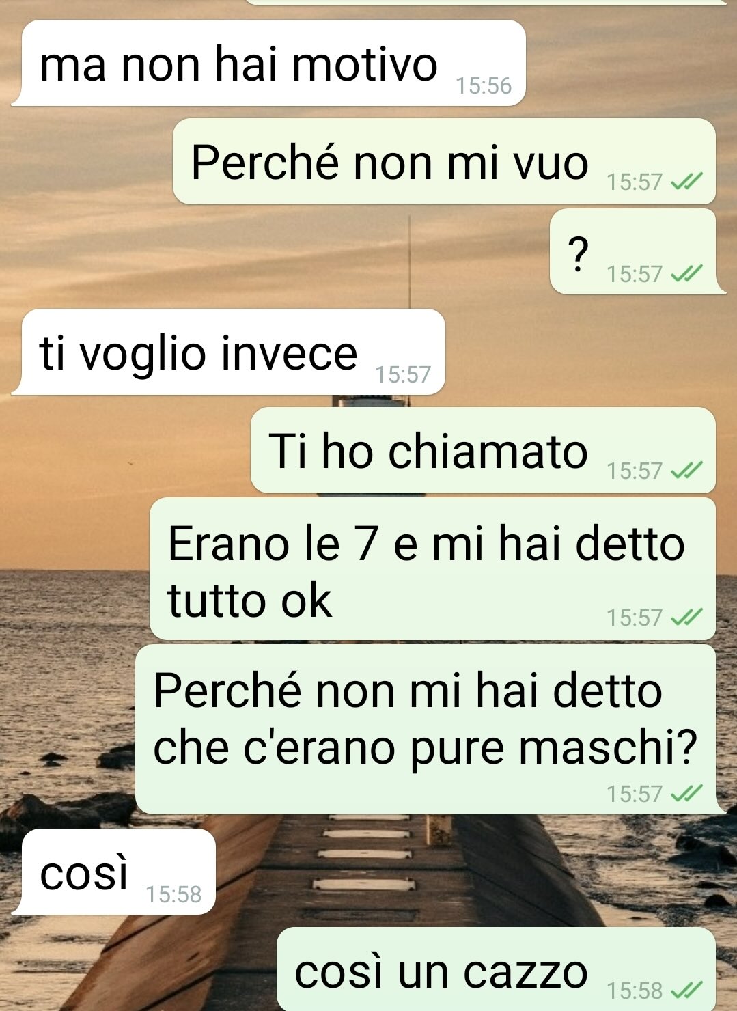Click 15:56 timestamp on 'ma non hai motivo'

[x=484, y=86]
